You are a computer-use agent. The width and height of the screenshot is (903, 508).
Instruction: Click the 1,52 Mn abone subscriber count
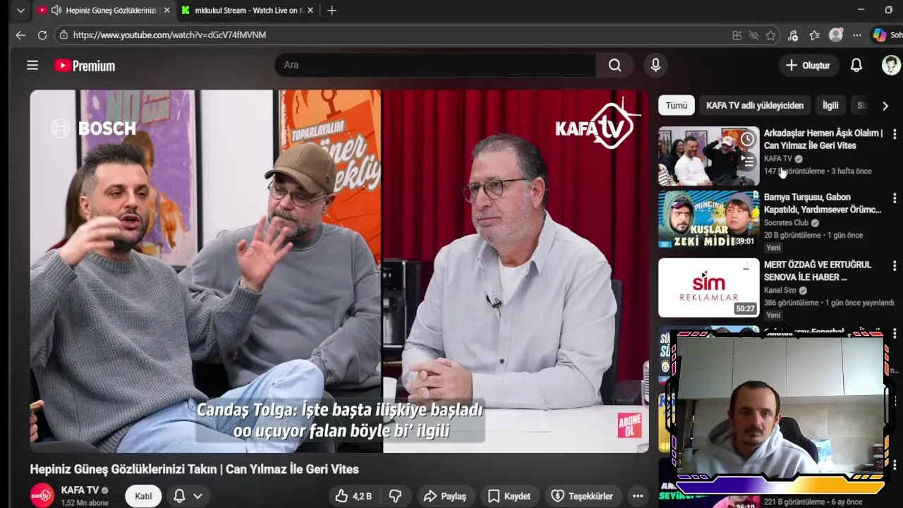click(85, 503)
